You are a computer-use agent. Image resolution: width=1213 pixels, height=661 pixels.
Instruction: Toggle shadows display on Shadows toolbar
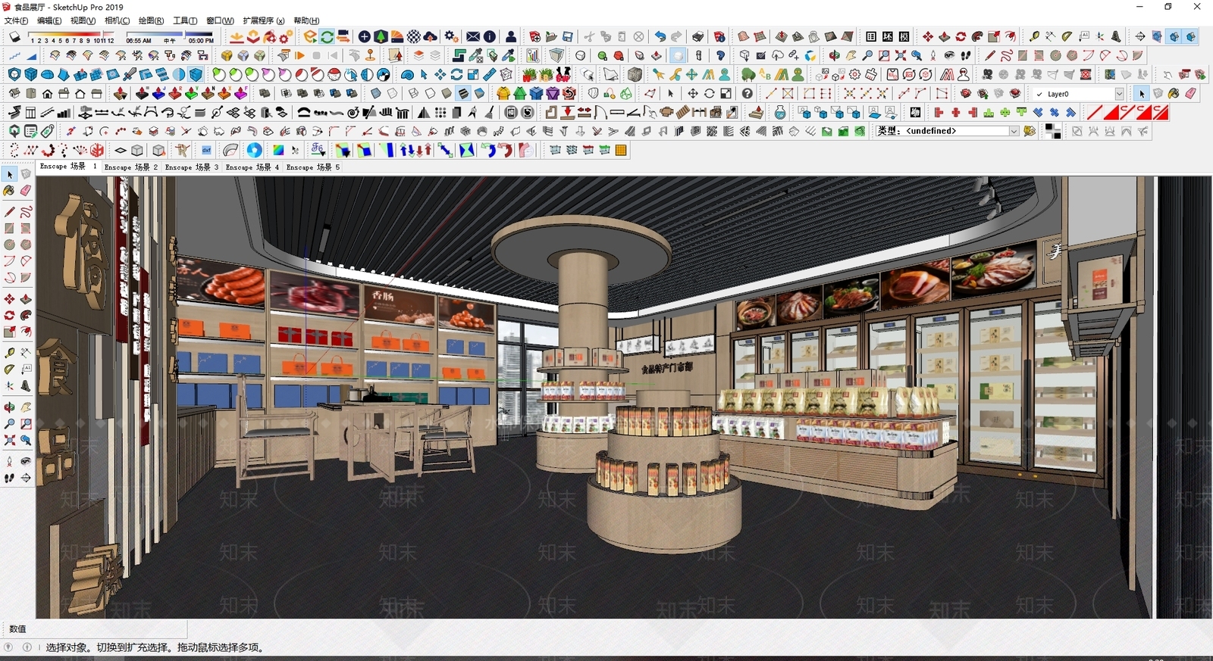pos(14,36)
